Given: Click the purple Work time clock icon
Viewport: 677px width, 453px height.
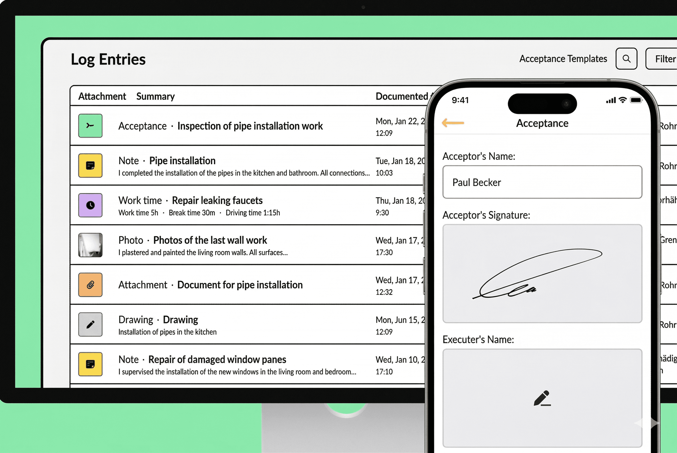Looking at the screenshot, I should coord(90,205).
